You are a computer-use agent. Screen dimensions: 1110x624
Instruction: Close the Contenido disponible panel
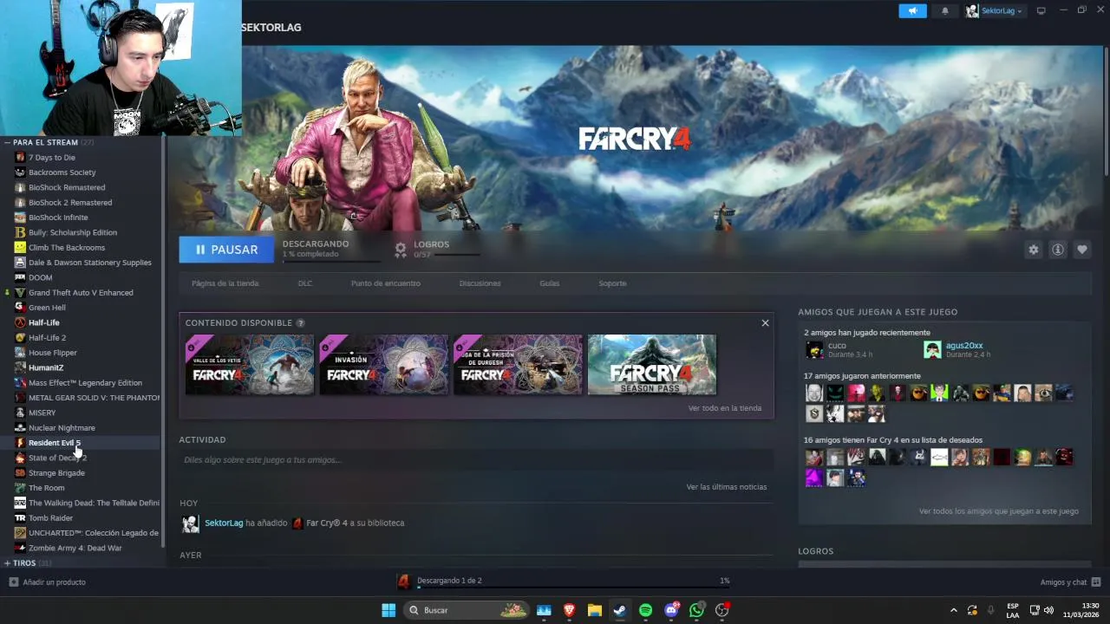click(765, 322)
